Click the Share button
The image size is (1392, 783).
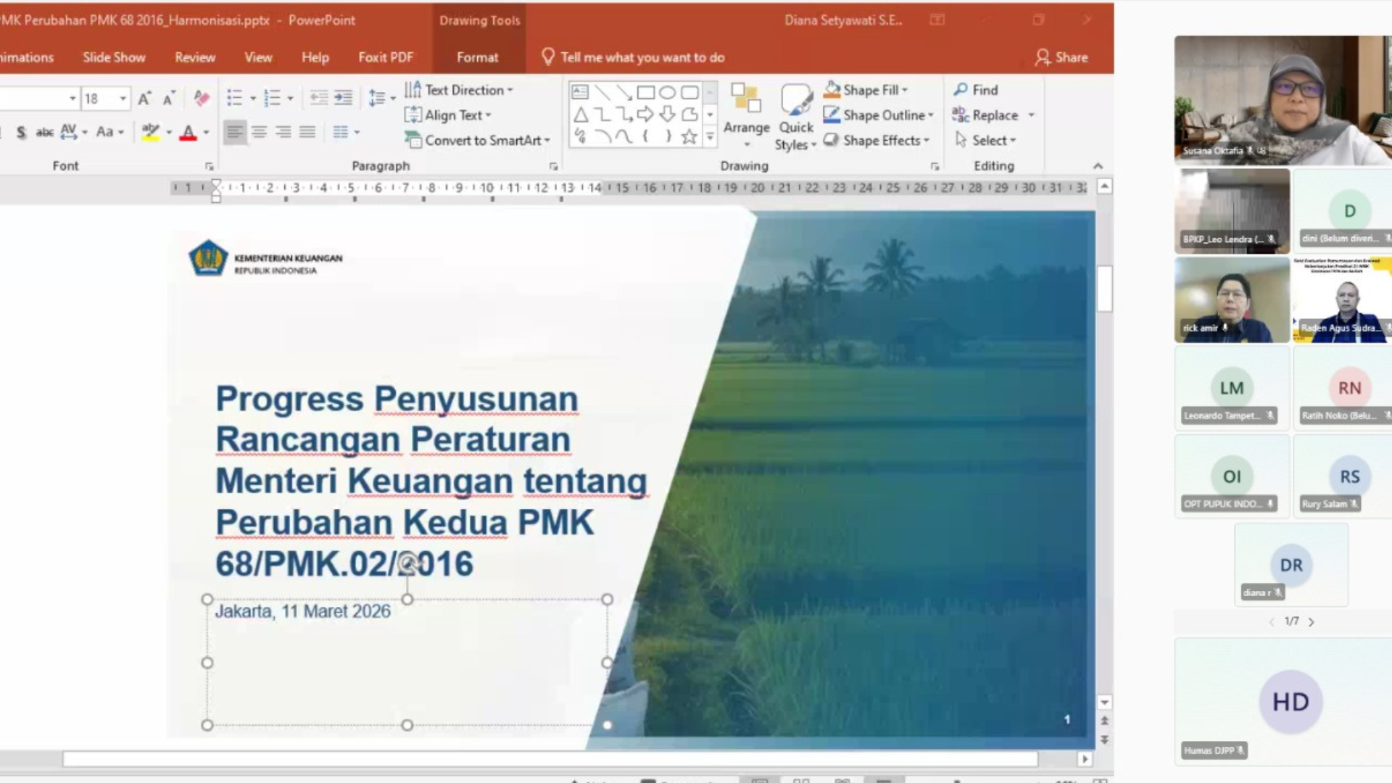pyautogui.click(x=1061, y=57)
